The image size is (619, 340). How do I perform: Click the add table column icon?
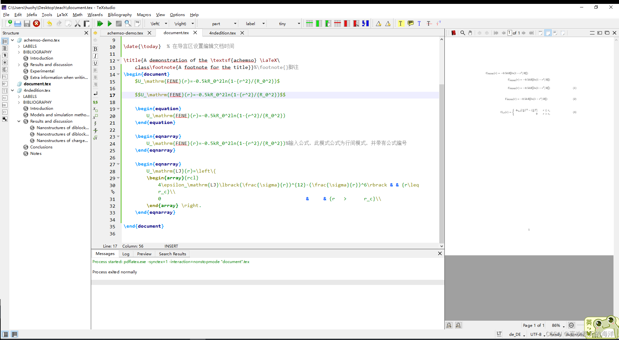pos(319,24)
